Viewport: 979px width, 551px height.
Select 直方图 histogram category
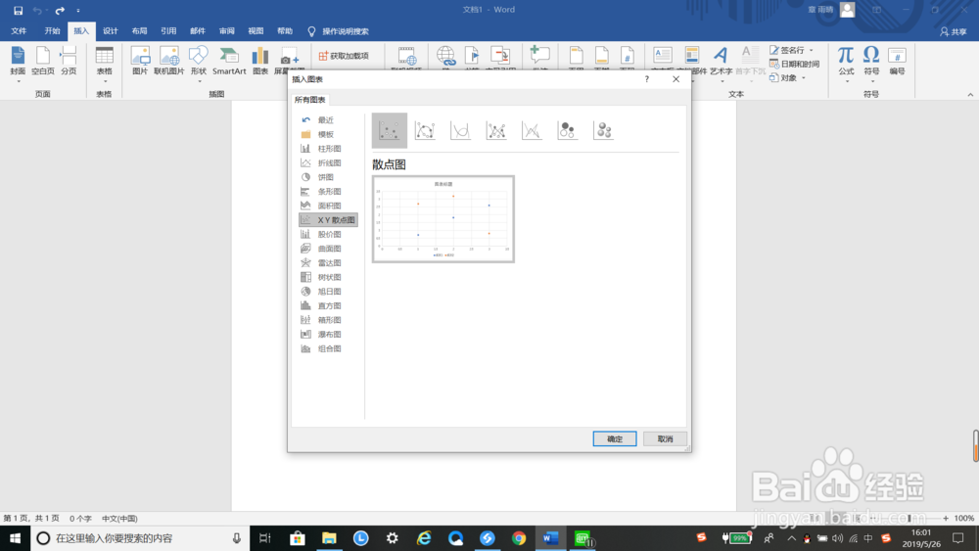coord(328,305)
